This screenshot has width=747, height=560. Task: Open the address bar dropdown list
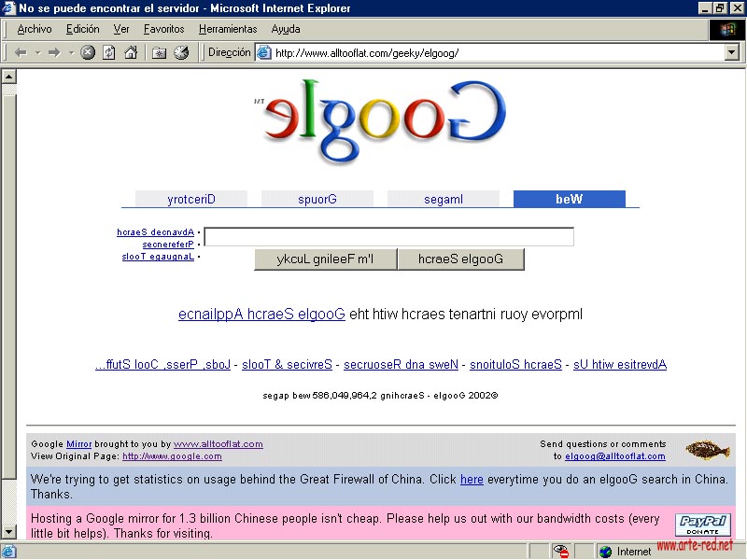point(731,53)
